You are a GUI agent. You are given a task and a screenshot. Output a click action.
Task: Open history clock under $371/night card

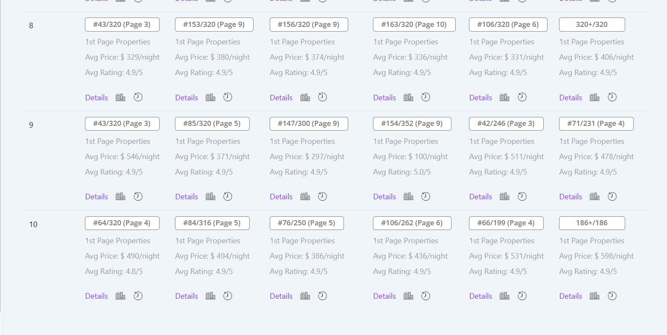tap(228, 196)
